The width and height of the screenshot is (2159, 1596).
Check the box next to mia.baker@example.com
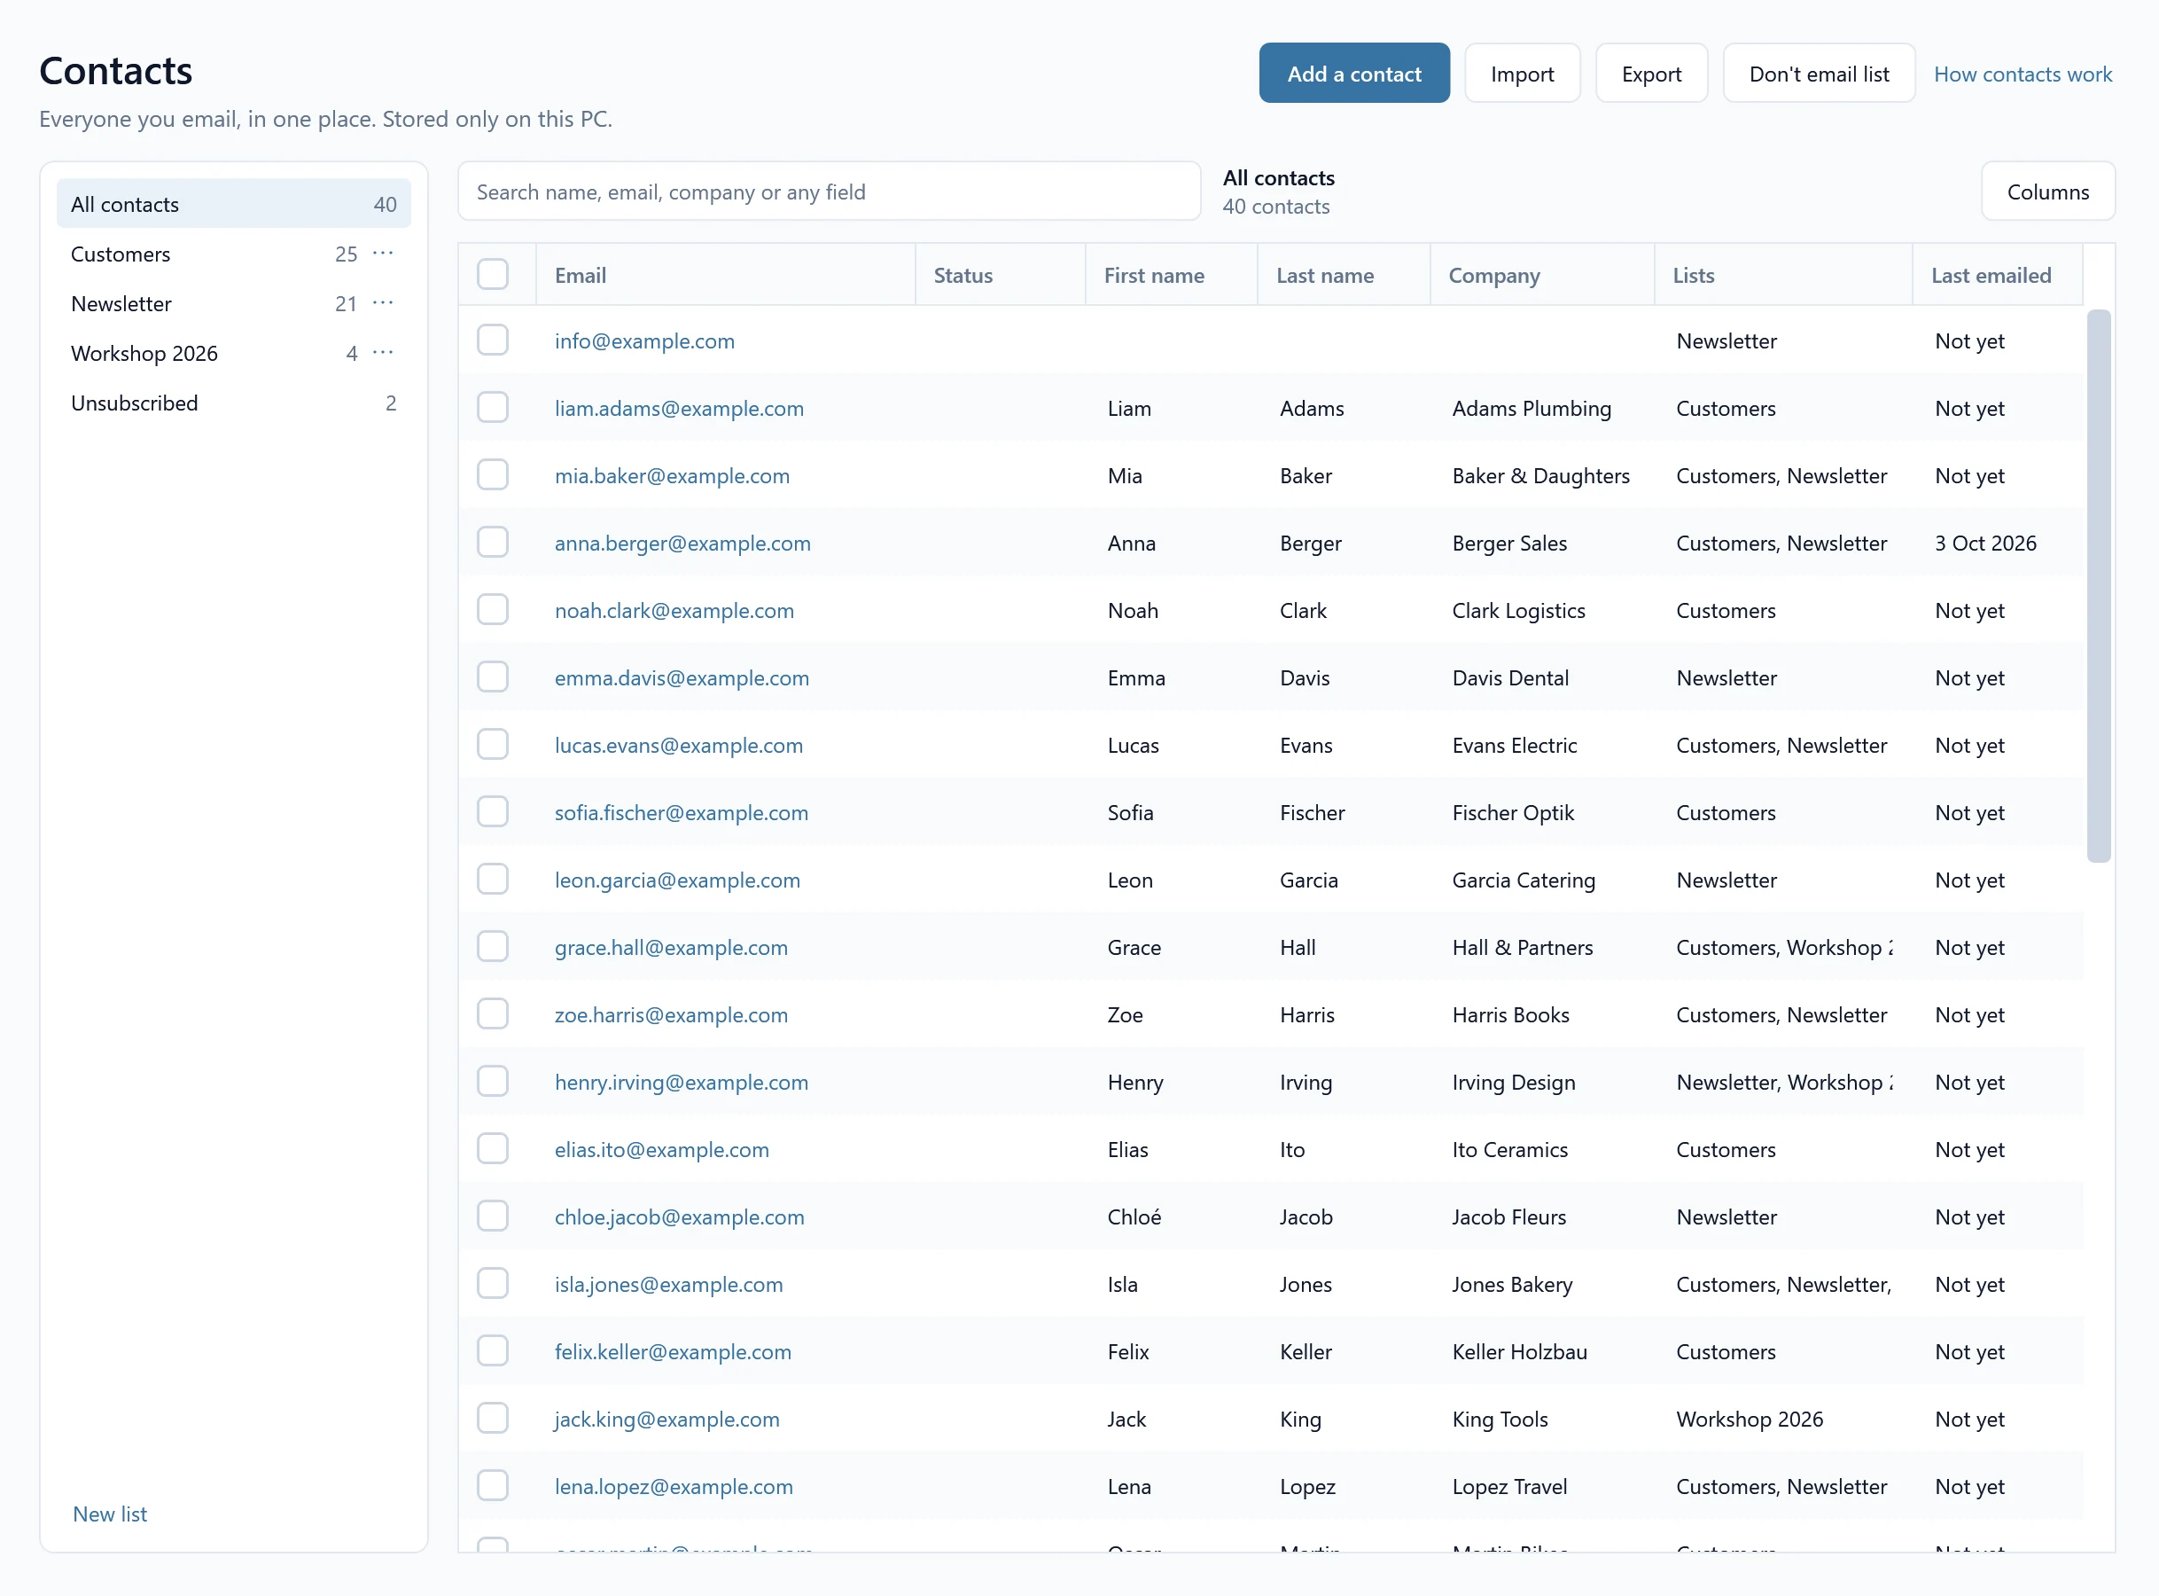[493, 475]
